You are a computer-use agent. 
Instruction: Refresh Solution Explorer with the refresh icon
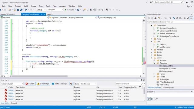coord(174,18)
